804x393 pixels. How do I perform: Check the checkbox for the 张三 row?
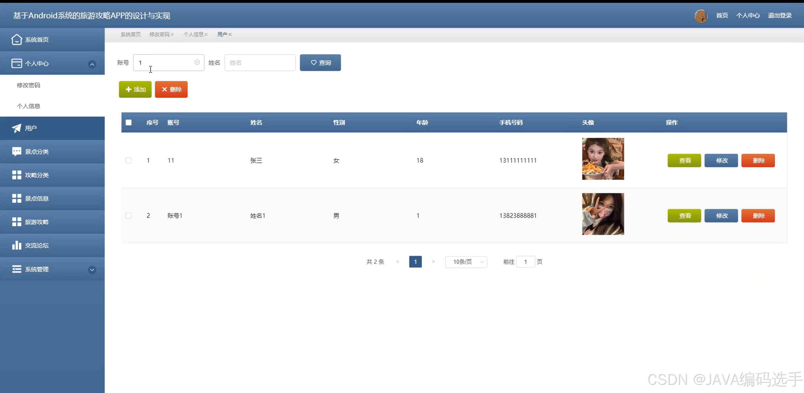(x=129, y=161)
